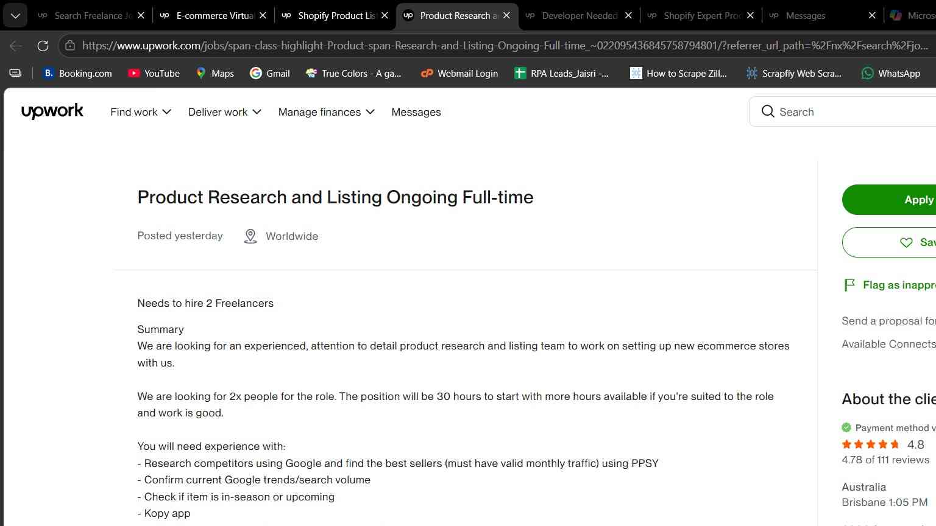The width and height of the screenshot is (936, 526).
Task: Reload the page with the refresh icon
Action: [x=43, y=46]
